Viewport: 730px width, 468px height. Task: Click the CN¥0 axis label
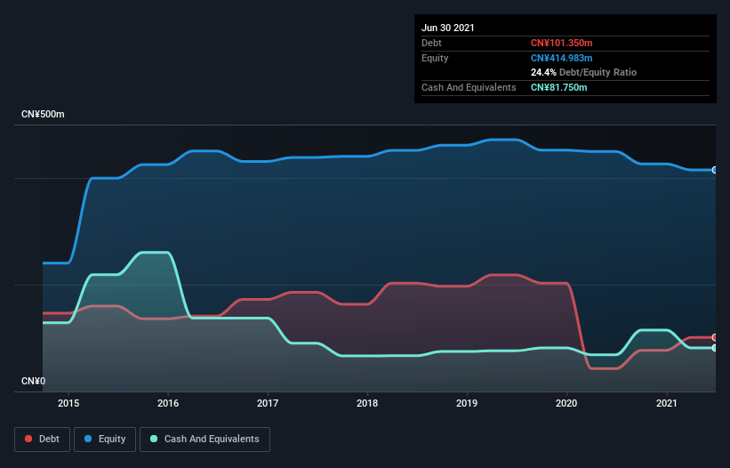click(x=34, y=381)
